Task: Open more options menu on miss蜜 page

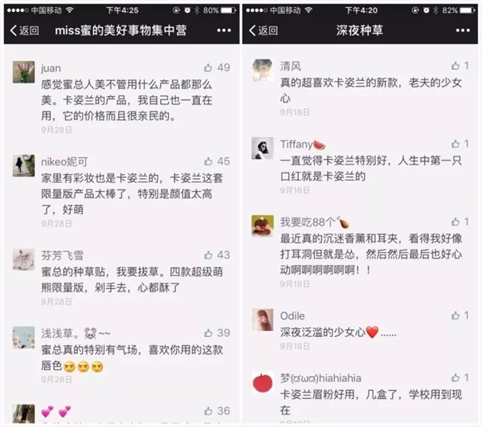Action: pos(224,31)
